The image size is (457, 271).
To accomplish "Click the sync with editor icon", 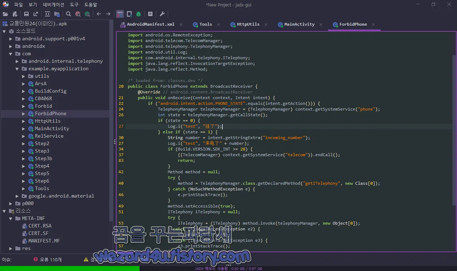I will click(47, 14).
